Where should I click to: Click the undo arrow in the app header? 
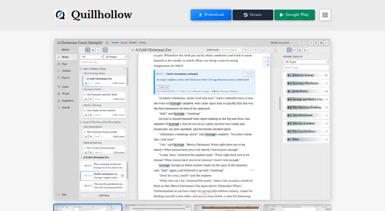coord(299,43)
